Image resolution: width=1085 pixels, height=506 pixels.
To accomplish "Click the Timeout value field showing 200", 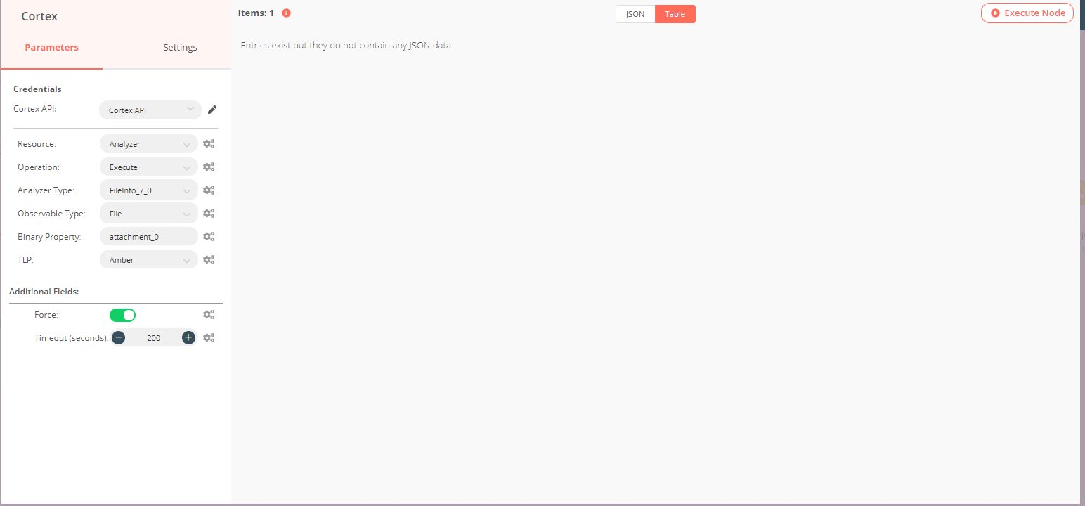I will 154,338.
